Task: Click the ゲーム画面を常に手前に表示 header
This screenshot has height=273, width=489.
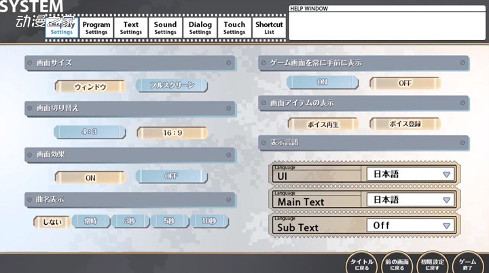Action: coord(363,63)
